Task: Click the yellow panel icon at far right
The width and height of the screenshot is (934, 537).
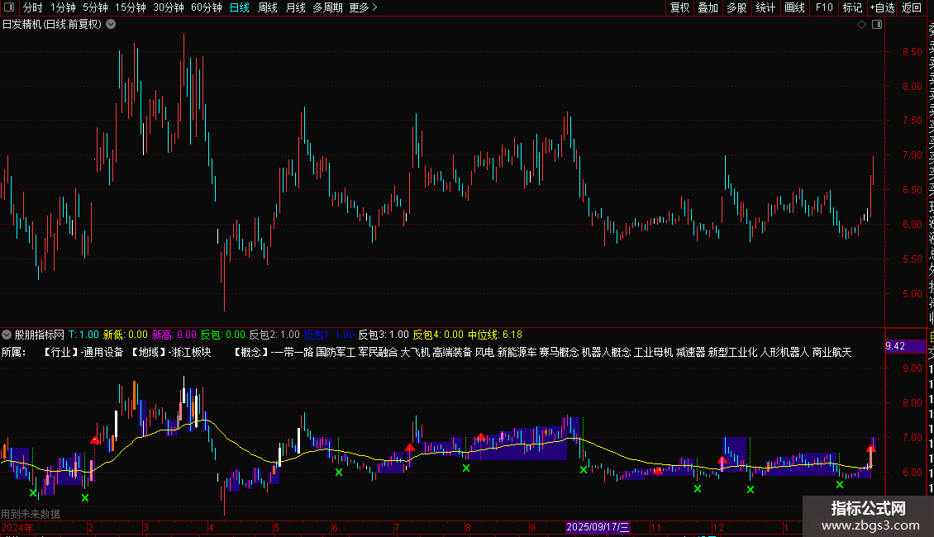Action: tap(932, 336)
